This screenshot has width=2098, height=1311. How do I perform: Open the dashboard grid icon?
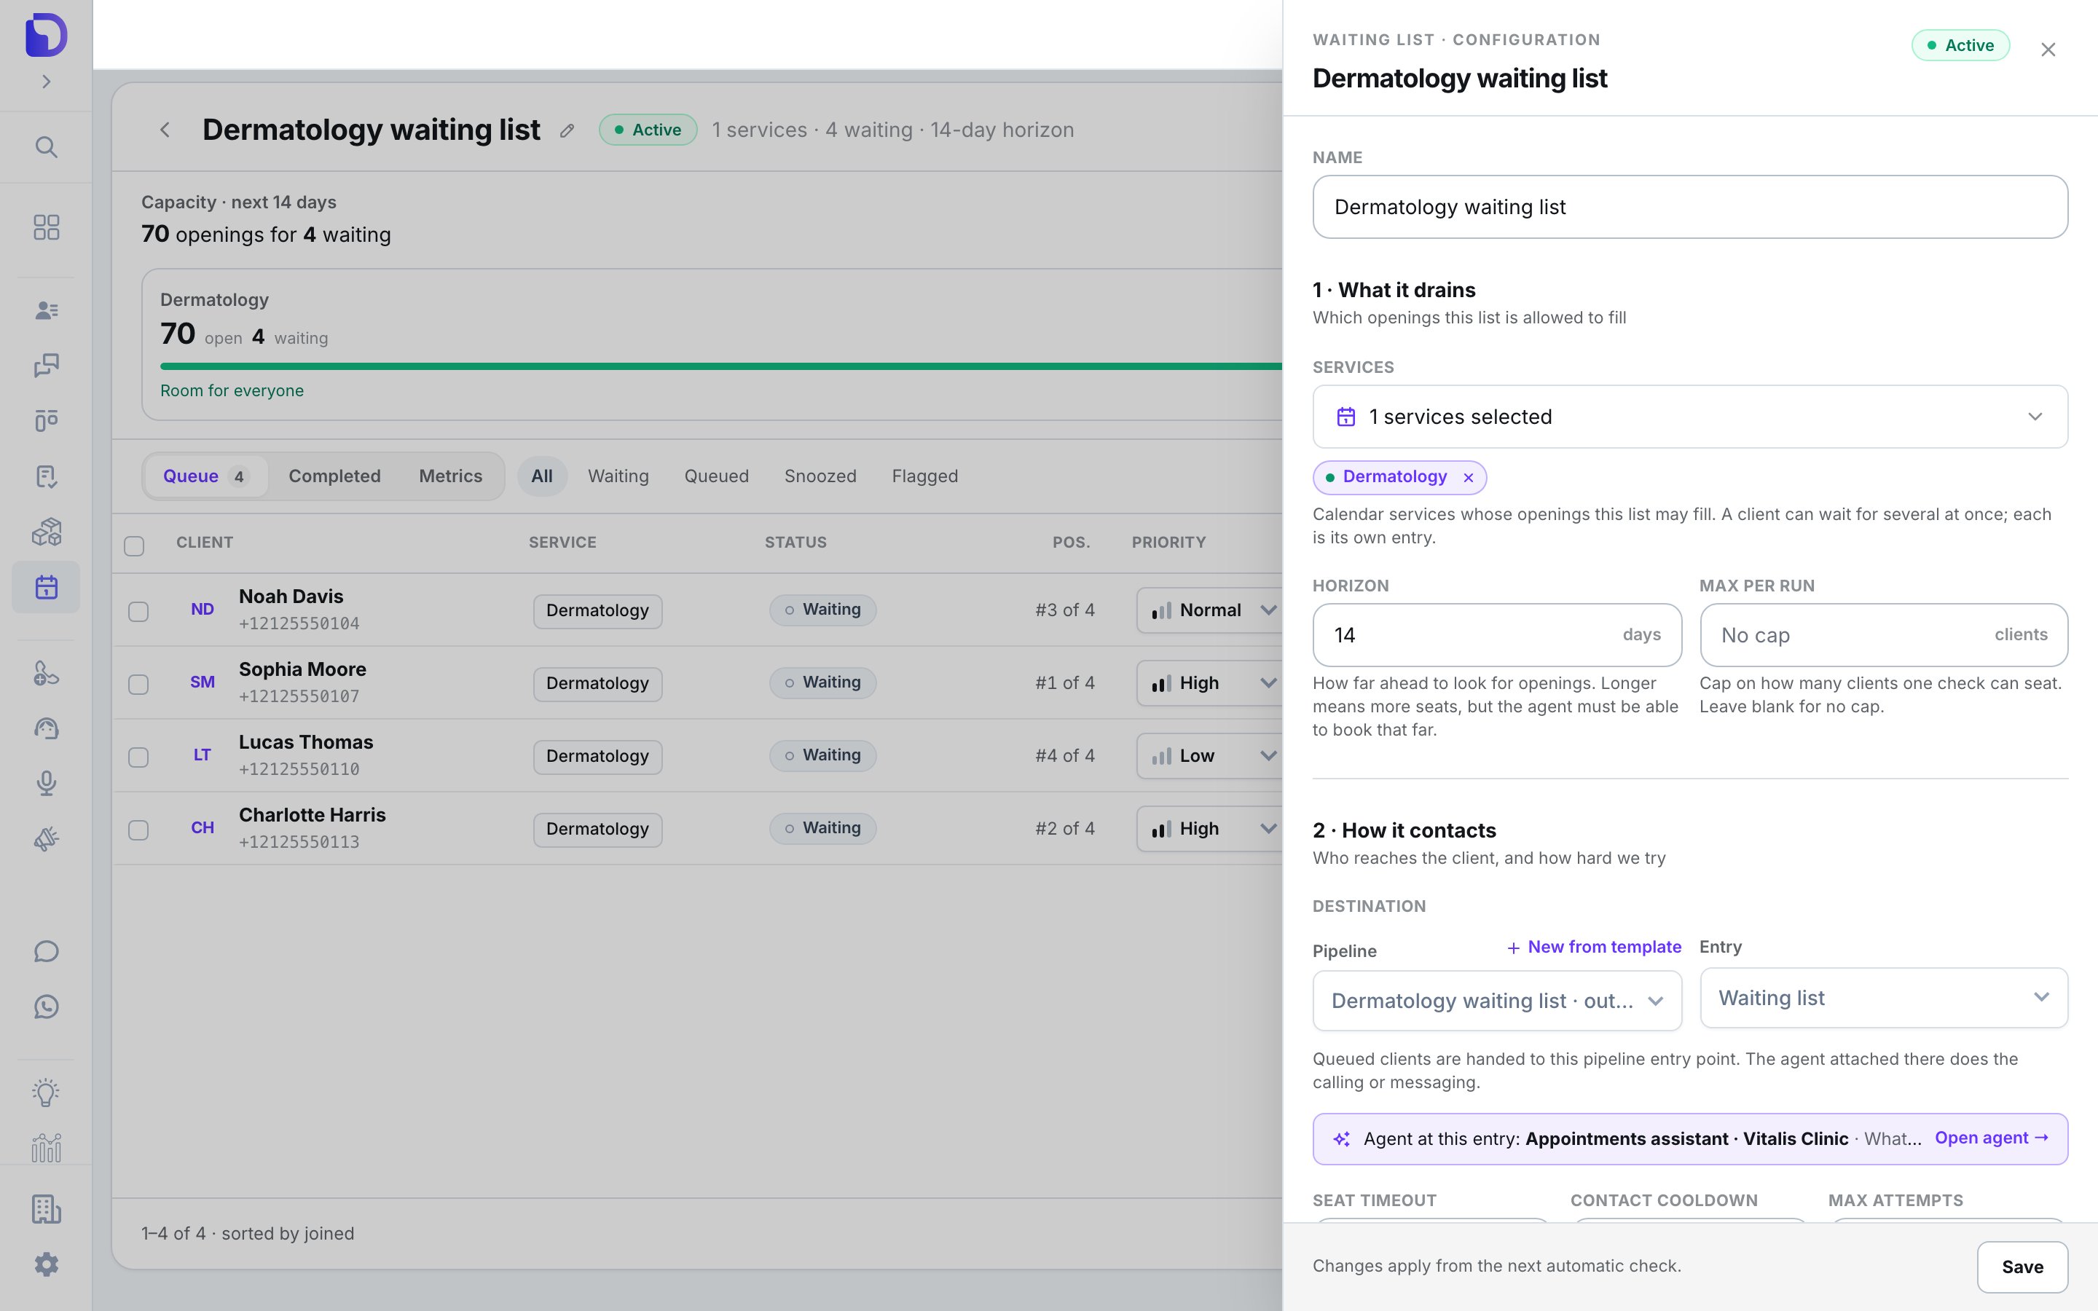(46, 228)
